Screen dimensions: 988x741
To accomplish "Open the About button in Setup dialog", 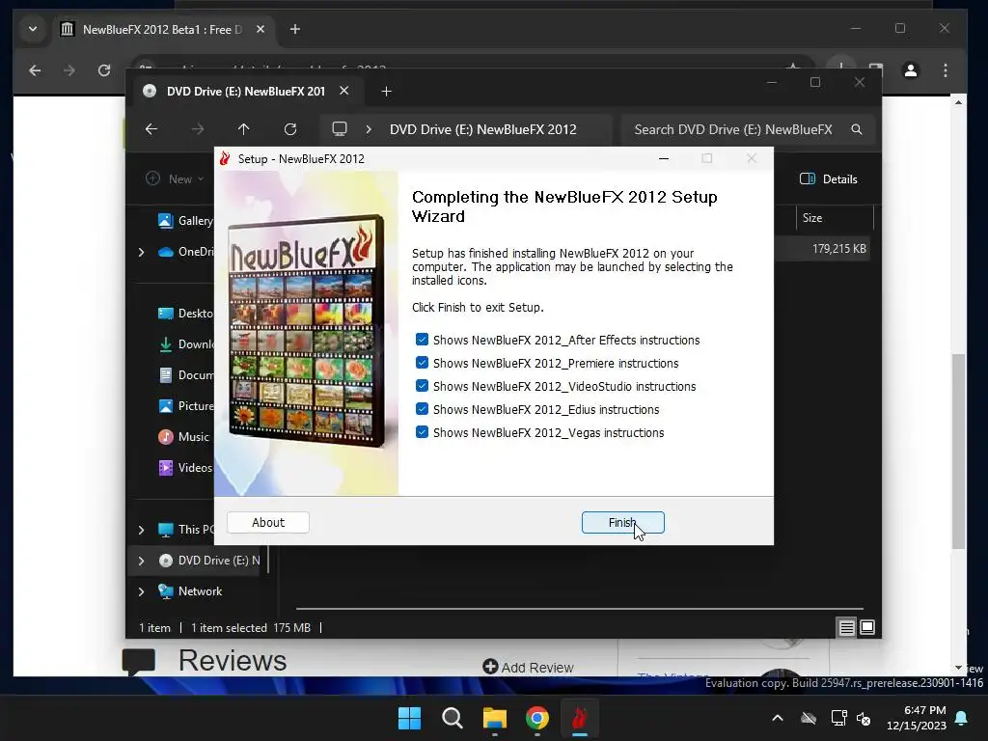I will pos(268,522).
